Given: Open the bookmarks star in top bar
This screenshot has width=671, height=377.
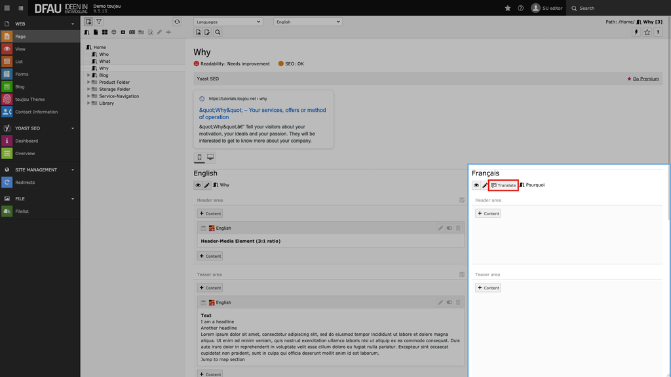Looking at the screenshot, I should [508, 8].
